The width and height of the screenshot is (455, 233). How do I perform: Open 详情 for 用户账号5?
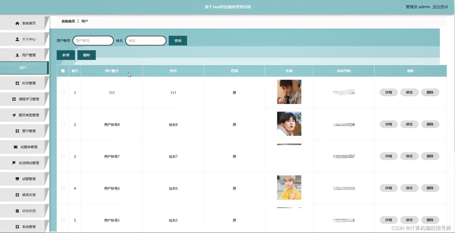(389, 220)
